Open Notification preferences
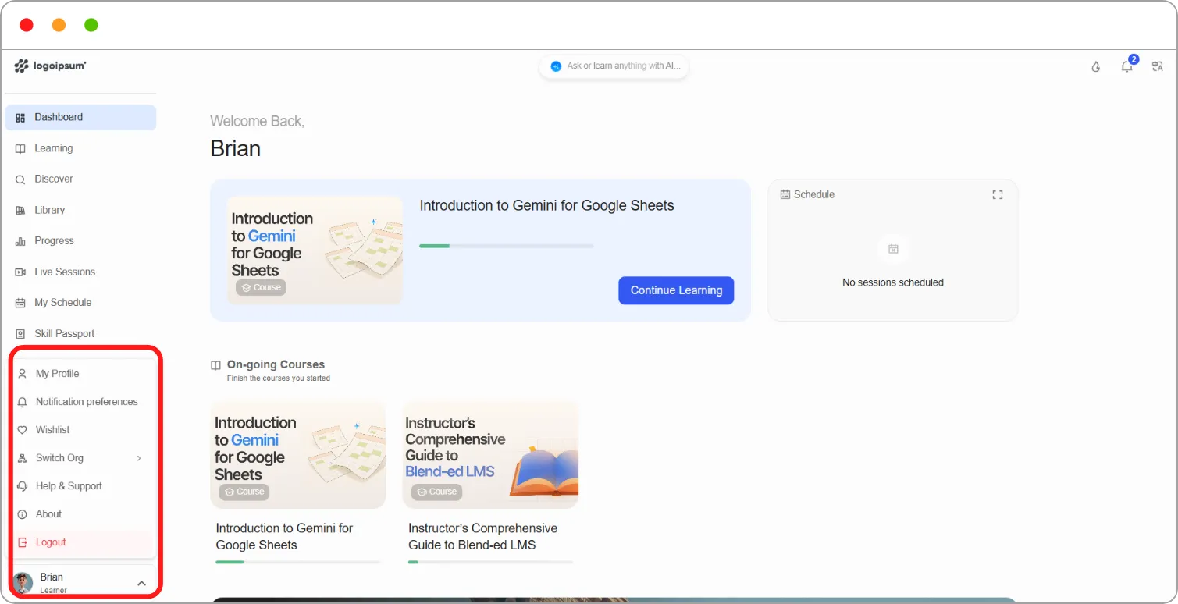This screenshot has width=1178, height=604. click(81, 402)
